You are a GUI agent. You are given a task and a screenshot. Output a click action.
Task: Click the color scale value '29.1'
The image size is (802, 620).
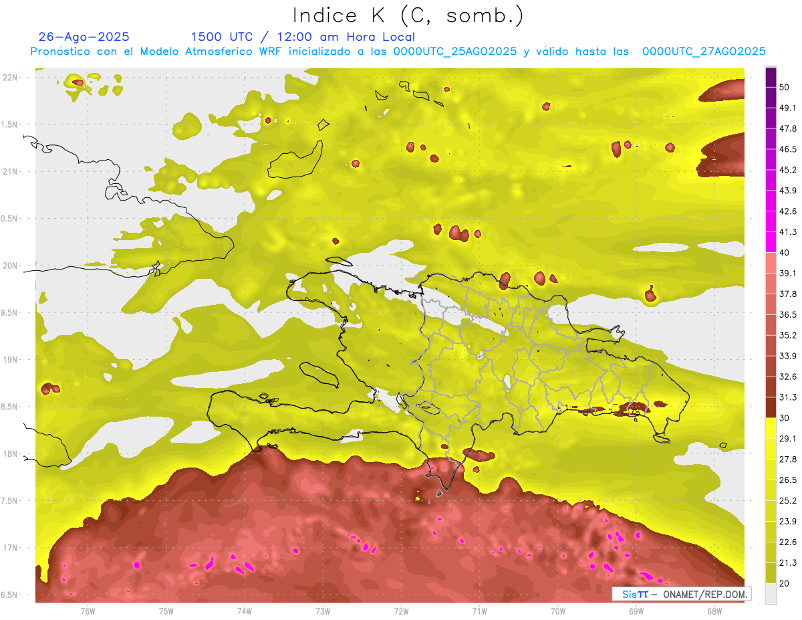(x=788, y=439)
